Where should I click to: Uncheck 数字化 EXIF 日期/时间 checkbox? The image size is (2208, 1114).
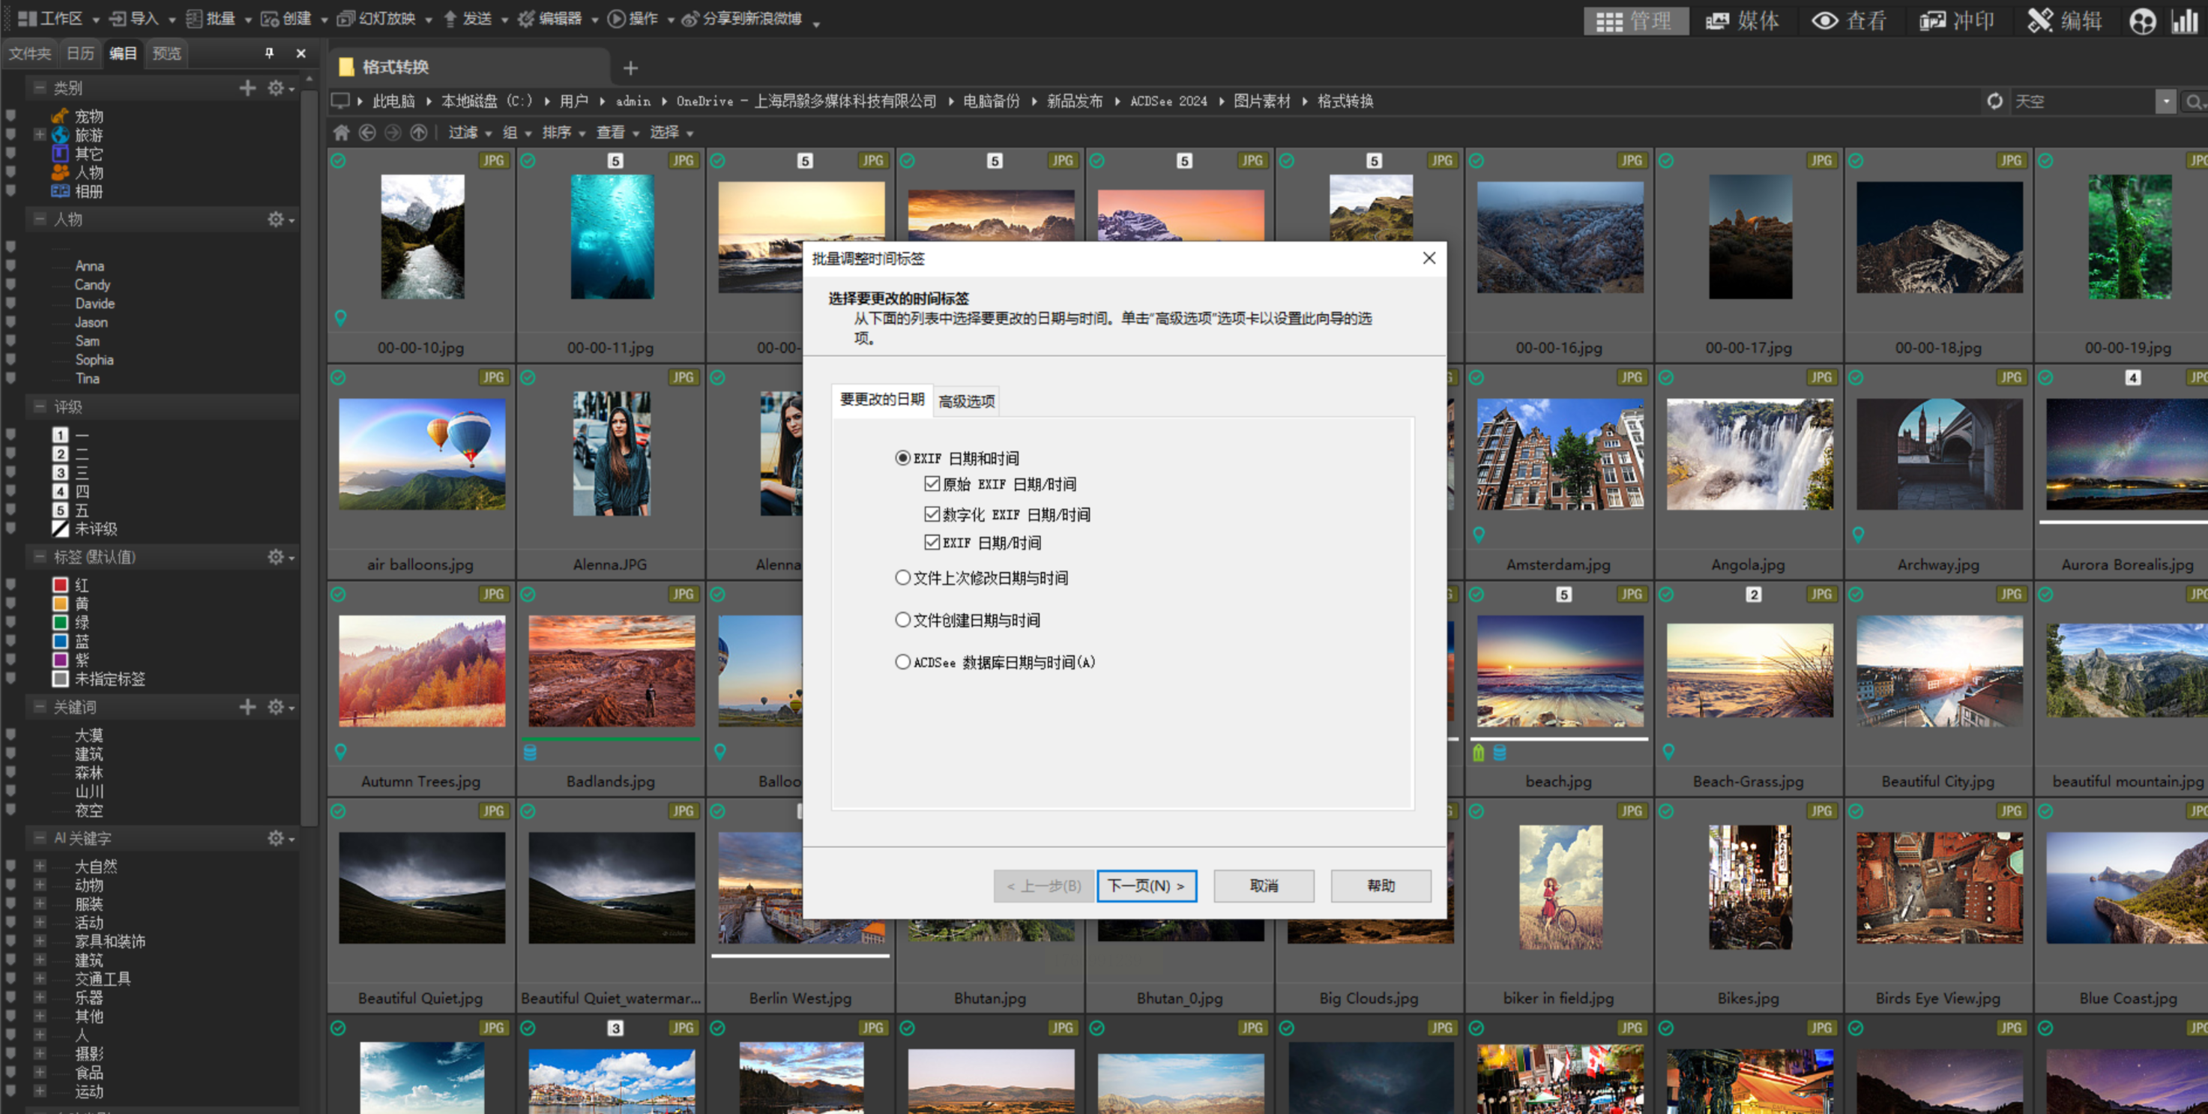pyautogui.click(x=932, y=514)
